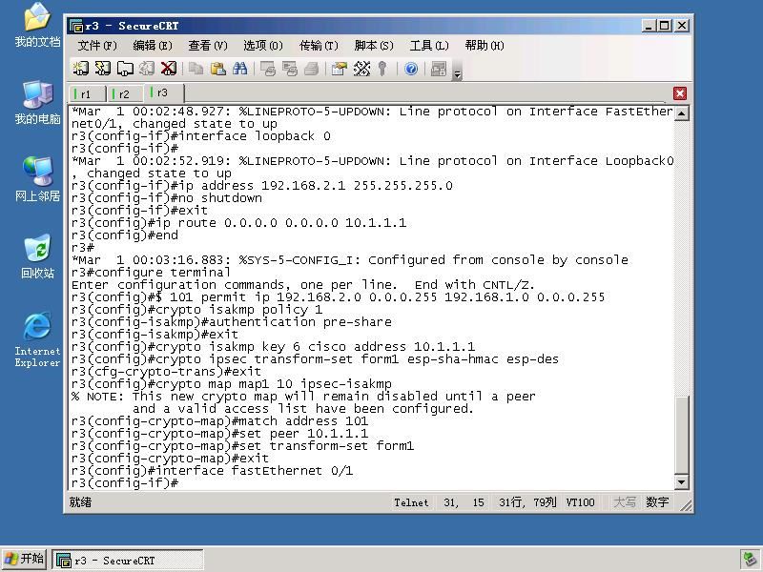
Task: Click the SecureCRT title bar system icon
Action: 76,26
